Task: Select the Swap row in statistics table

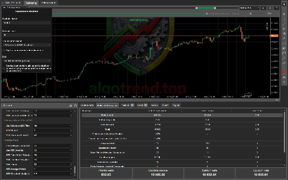Action: tap(182, 129)
